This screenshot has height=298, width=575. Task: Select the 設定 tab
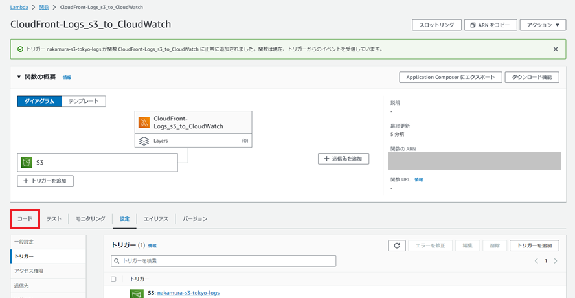coord(124,219)
